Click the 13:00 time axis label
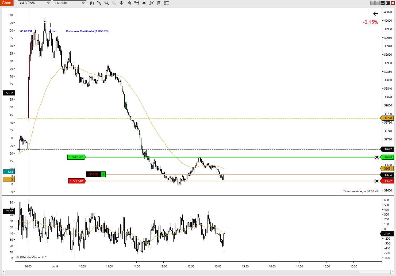The image size is (396, 276). [x=218, y=266]
